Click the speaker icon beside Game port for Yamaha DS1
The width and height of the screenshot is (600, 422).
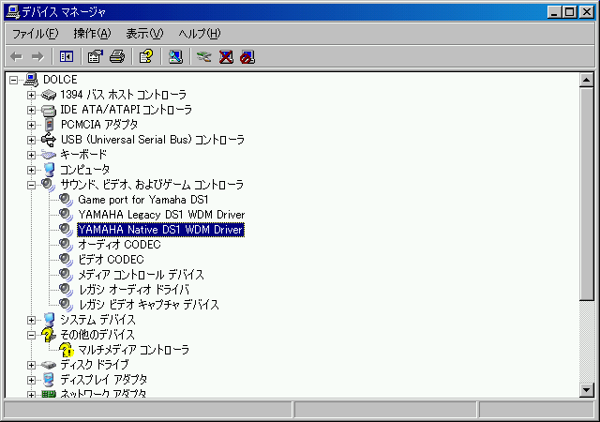[66, 200]
